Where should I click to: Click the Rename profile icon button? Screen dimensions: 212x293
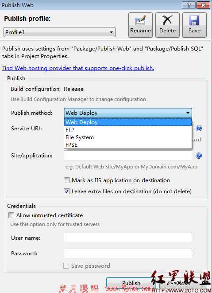tap(140, 25)
